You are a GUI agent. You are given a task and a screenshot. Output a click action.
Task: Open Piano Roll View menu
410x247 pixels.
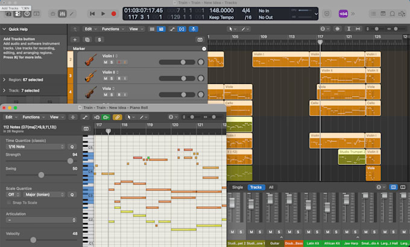56,117
